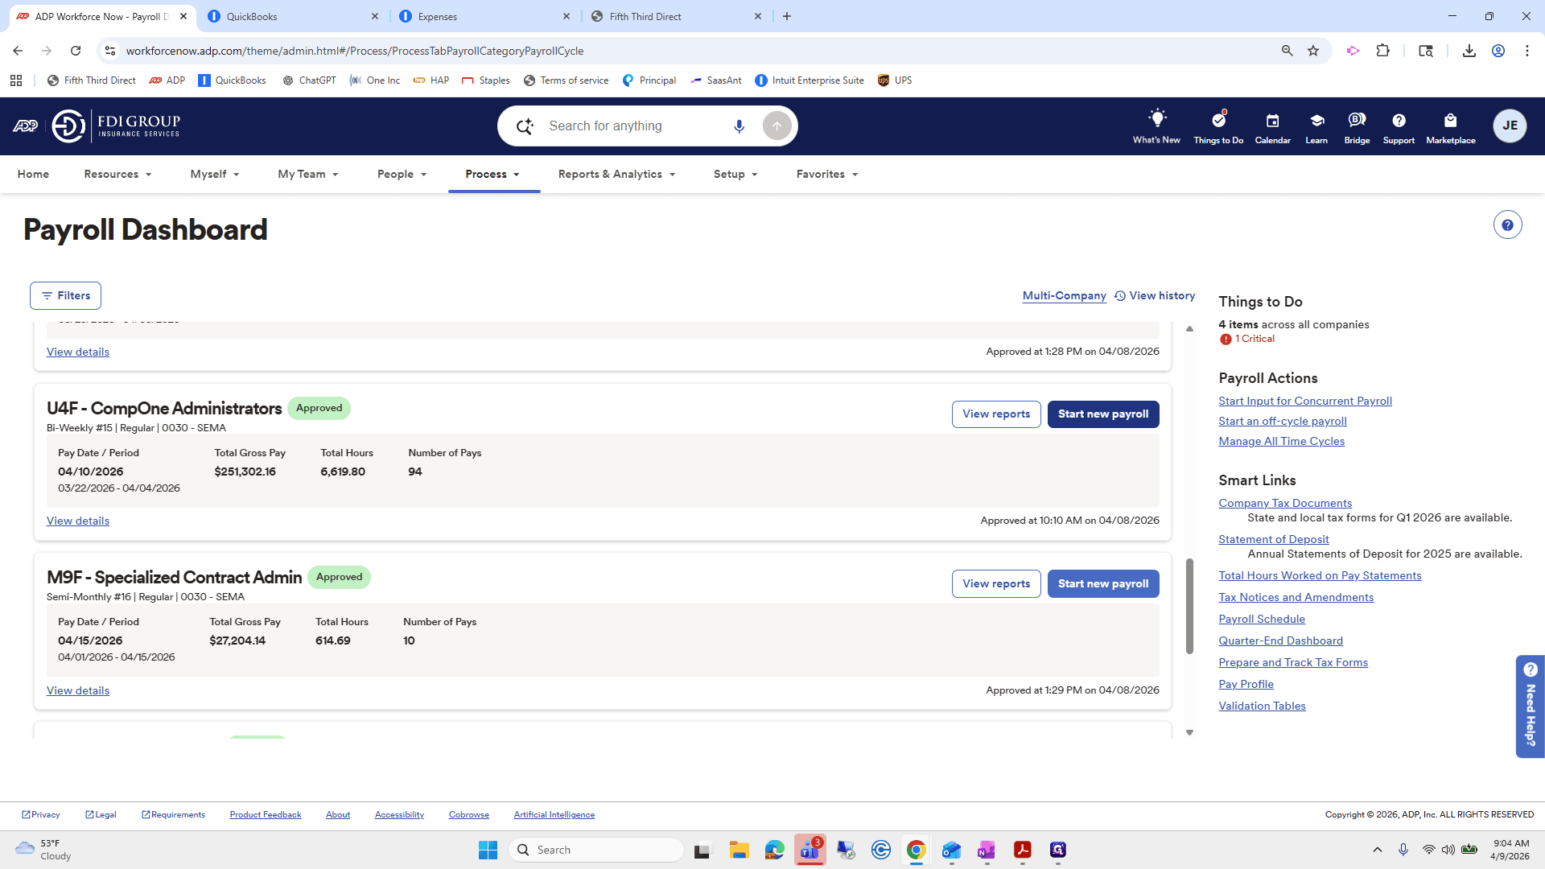Open the ADP bookmark in the bookmarks bar
Viewport: 1545px width, 869px height.
tap(167, 80)
